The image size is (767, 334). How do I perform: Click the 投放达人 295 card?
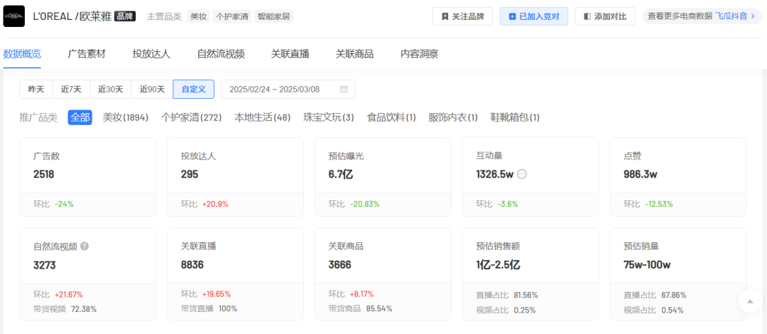[x=235, y=177]
